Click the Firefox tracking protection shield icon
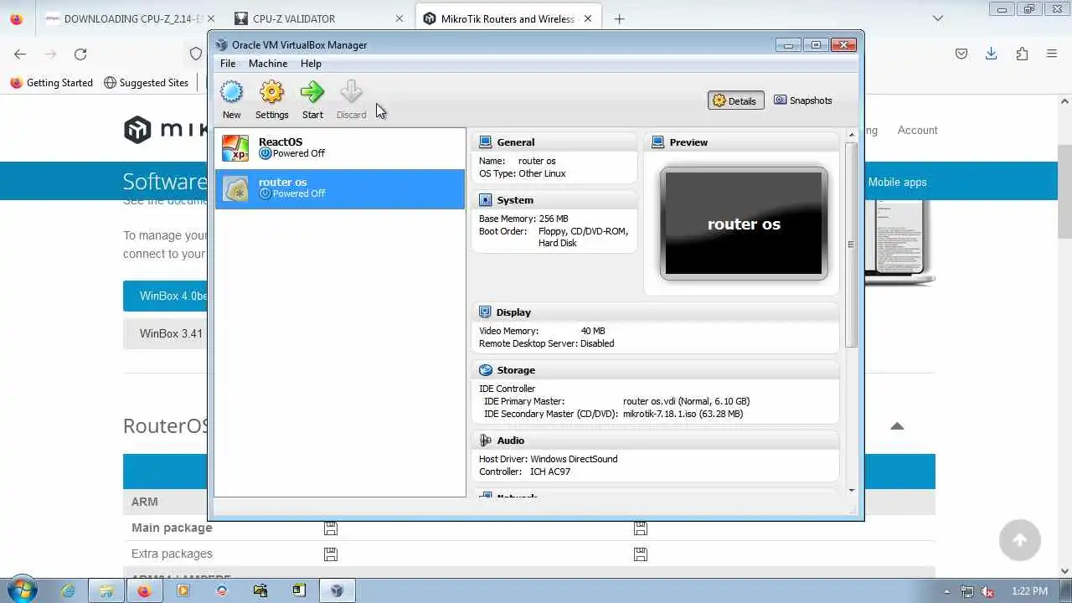 (x=196, y=54)
